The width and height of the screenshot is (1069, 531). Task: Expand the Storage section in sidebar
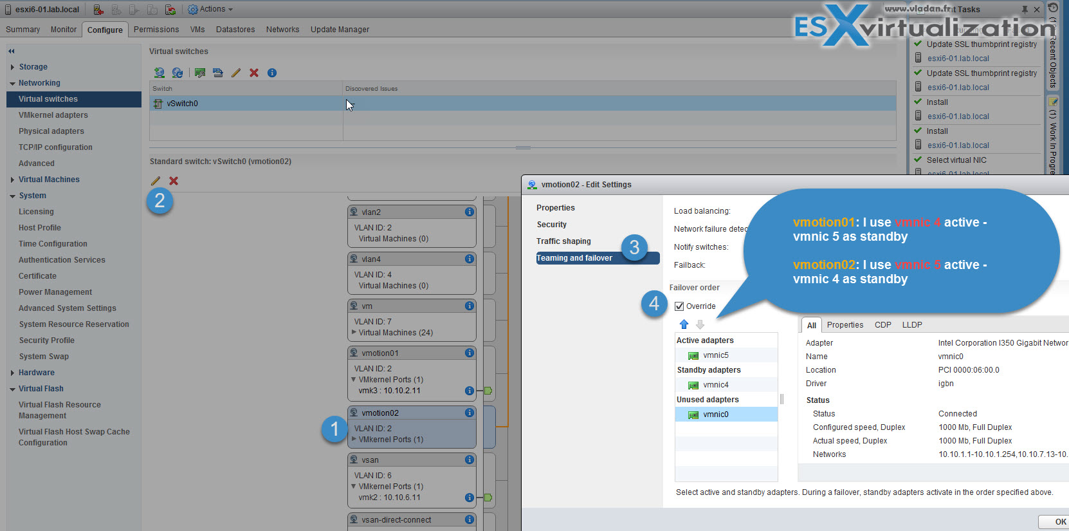[x=12, y=67]
